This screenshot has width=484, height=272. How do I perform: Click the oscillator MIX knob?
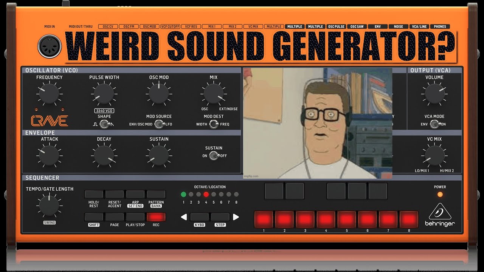click(214, 94)
